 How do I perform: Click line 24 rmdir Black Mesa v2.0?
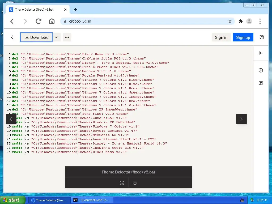coord(69,152)
